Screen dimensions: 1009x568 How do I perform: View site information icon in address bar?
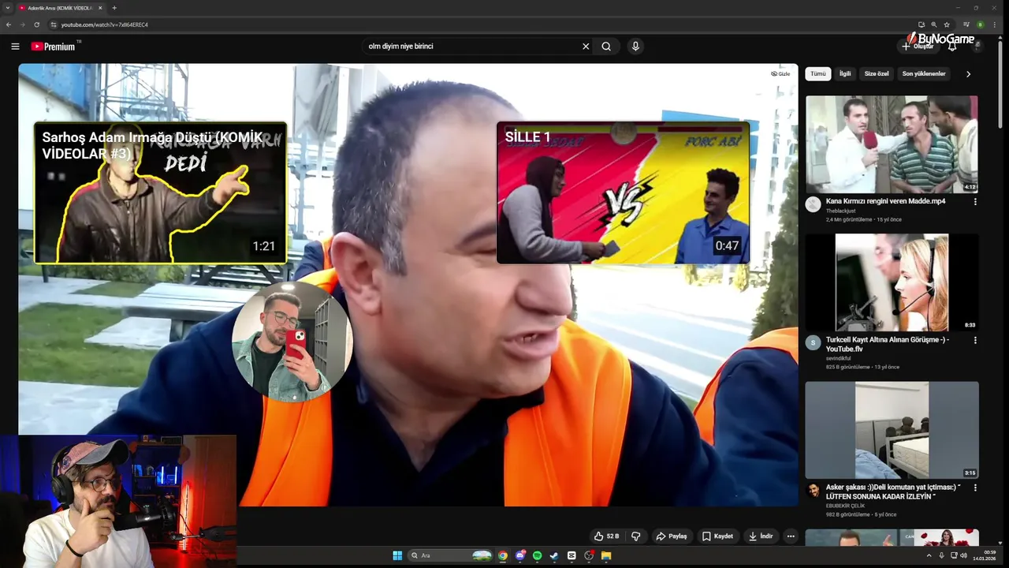tap(54, 24)
